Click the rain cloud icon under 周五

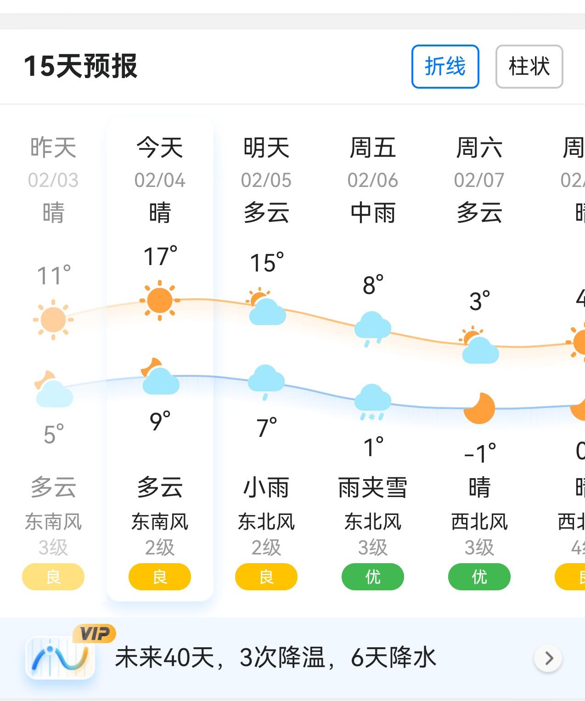click(373, 326)
